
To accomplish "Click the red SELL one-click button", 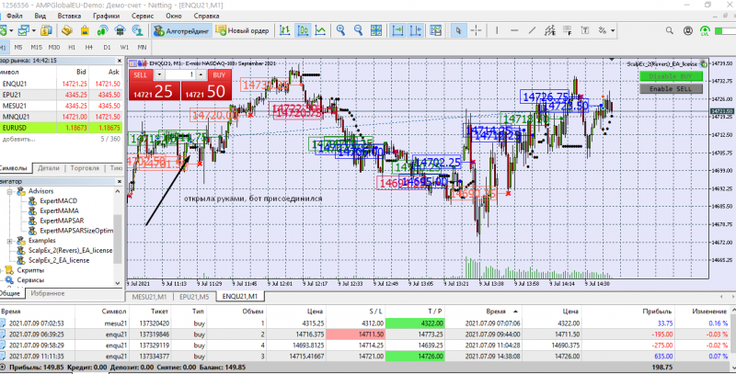I will tap(140, 74).
